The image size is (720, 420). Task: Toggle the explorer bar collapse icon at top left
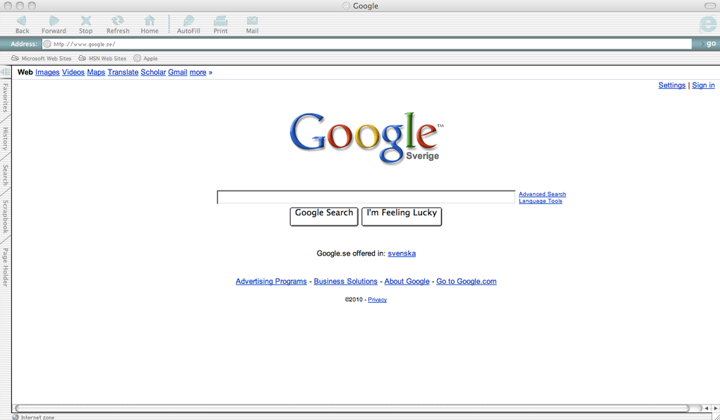(6, 72)
